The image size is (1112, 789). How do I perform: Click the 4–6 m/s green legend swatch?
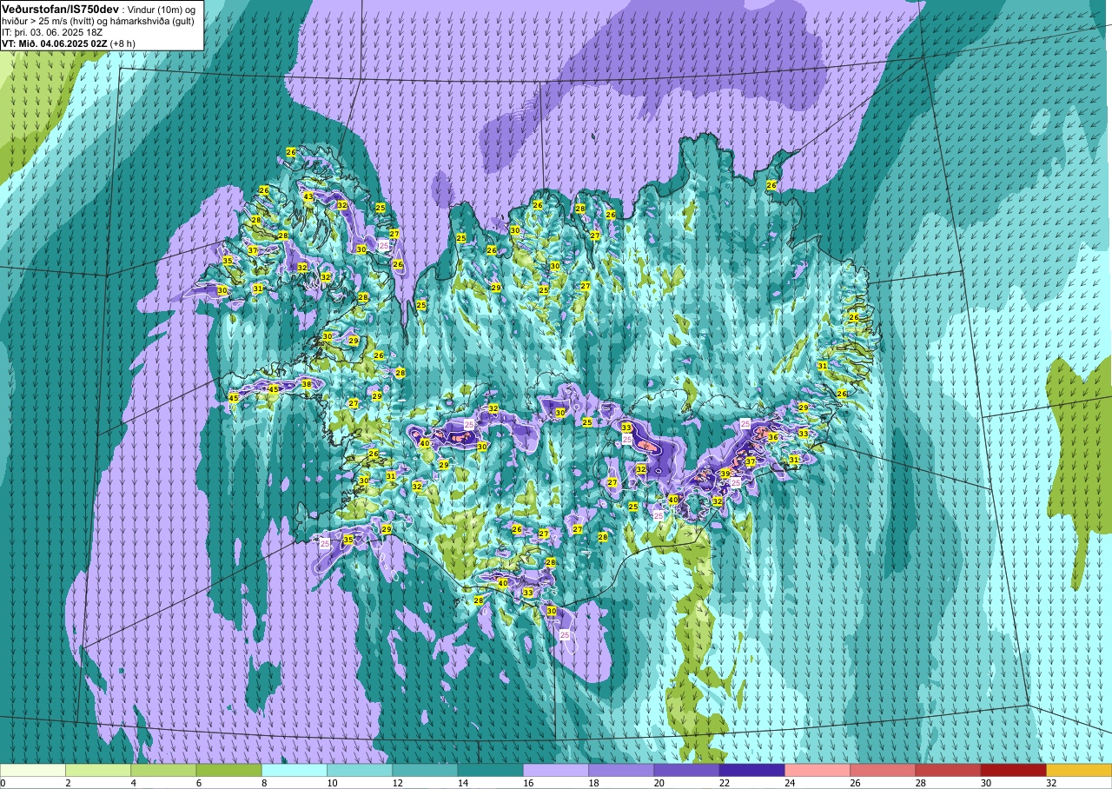(163, 770)
